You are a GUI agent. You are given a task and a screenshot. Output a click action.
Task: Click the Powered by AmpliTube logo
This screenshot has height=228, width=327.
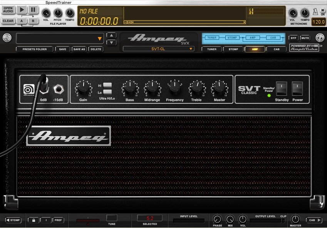pyautogui.click(x=305, y=48)
